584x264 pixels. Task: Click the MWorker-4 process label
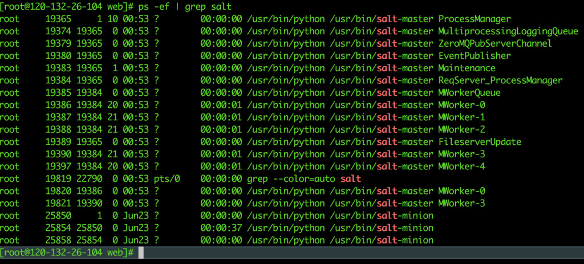click(x=461, y=166)
